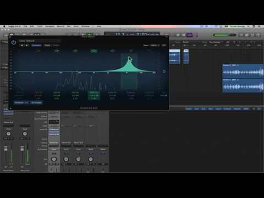Screen dimensions: 264x198
Task: Toggle the Q-Couple button in Channel EQ
Action: coord(36,102)
